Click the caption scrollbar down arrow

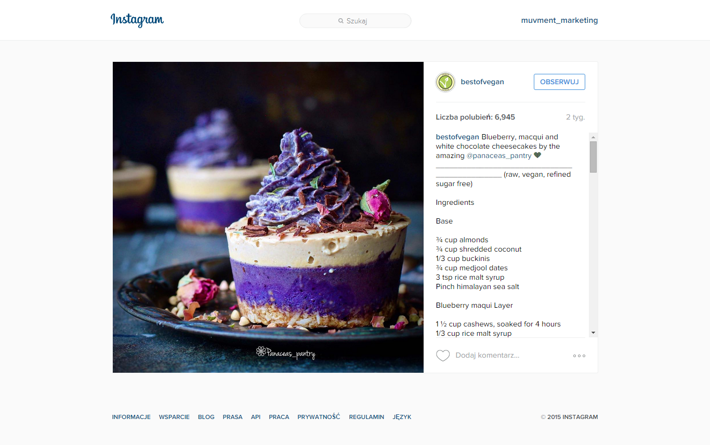click(593, 333)
